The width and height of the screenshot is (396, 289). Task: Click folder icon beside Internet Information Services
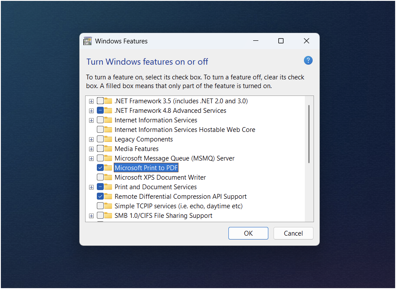point(108,120)
